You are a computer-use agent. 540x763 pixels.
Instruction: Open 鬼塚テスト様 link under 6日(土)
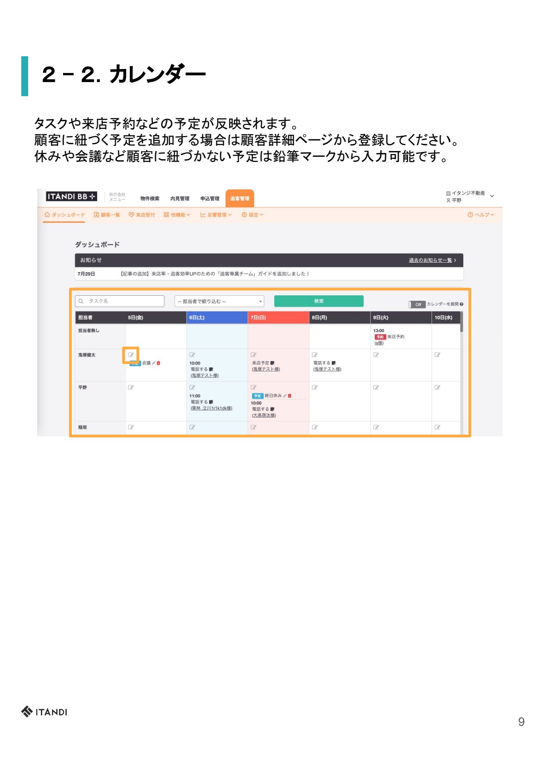coord(205,376)
